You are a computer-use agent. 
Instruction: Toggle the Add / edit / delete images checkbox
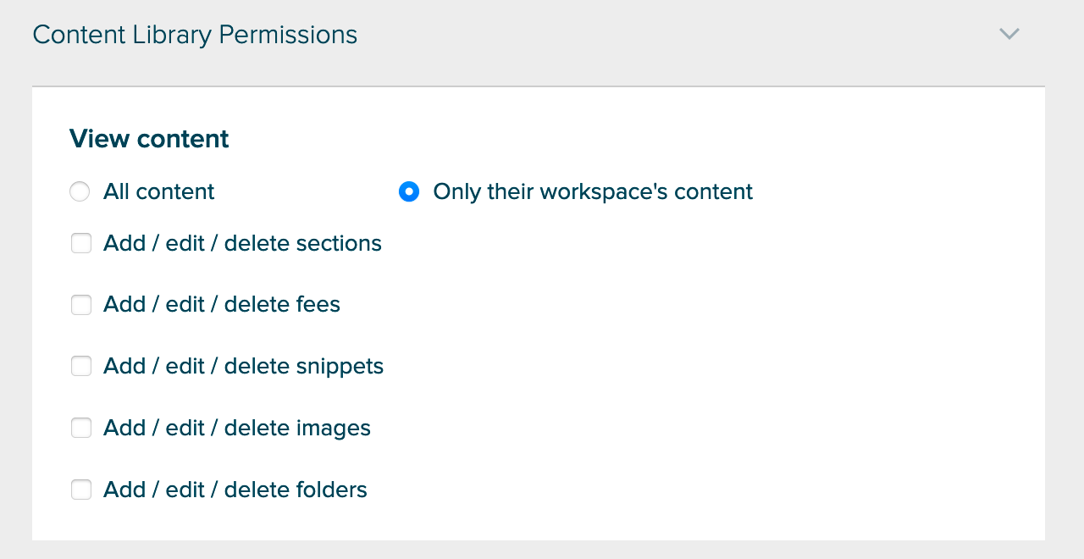coord(81,428)
